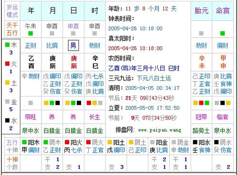Image resolution: width=238 pixels, height=175 pixels.
Task: Open the www.paipan.wang website link
Action: [160, 130]
